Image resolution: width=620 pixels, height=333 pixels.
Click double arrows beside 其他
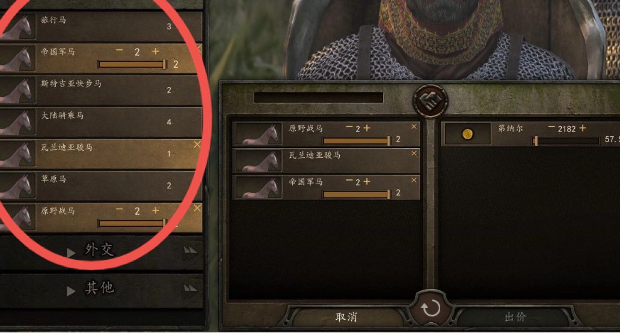pos(190,290)
